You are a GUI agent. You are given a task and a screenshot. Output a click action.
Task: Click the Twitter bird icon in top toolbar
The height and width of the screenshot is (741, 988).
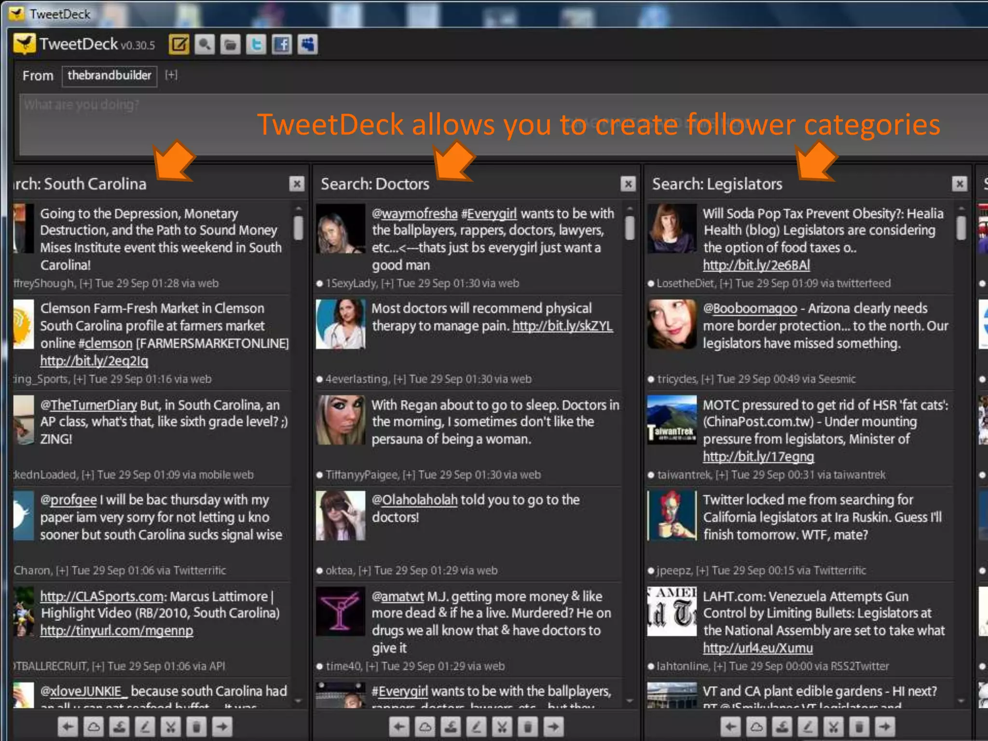click(x=256, y=45)
